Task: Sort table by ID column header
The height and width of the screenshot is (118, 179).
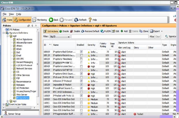Action: [x=47, y=45]
